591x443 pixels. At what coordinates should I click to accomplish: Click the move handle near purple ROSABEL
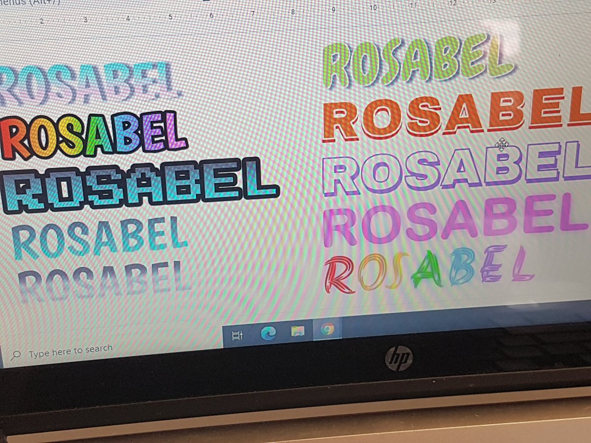click(502, 145)
